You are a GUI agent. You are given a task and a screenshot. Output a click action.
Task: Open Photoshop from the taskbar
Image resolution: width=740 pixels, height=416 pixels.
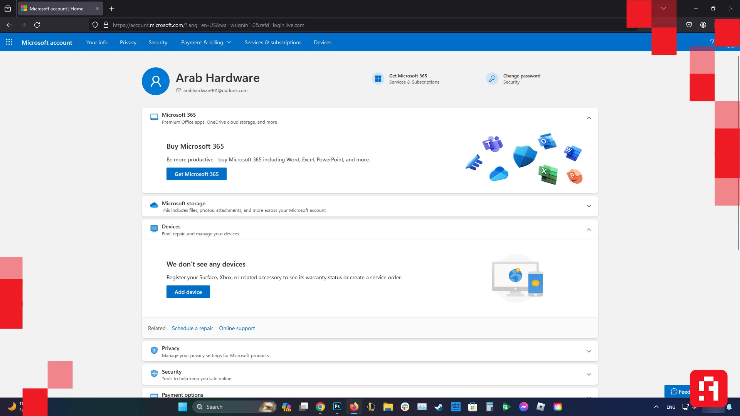[x=337, y=407]
